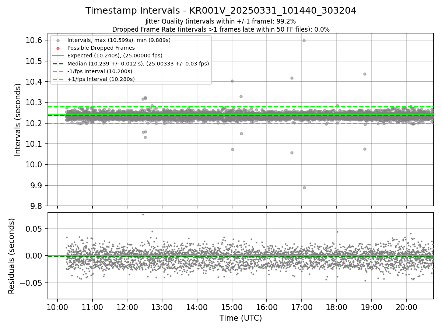Click the outlier near 10.33 s after 15:00
This screenshot has width=442, height=331.
point(241,96)
